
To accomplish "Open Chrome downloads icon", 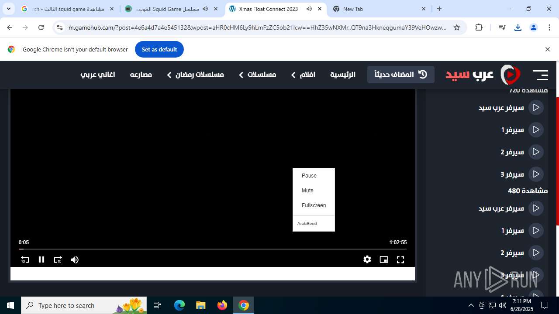I will (518, 27).
